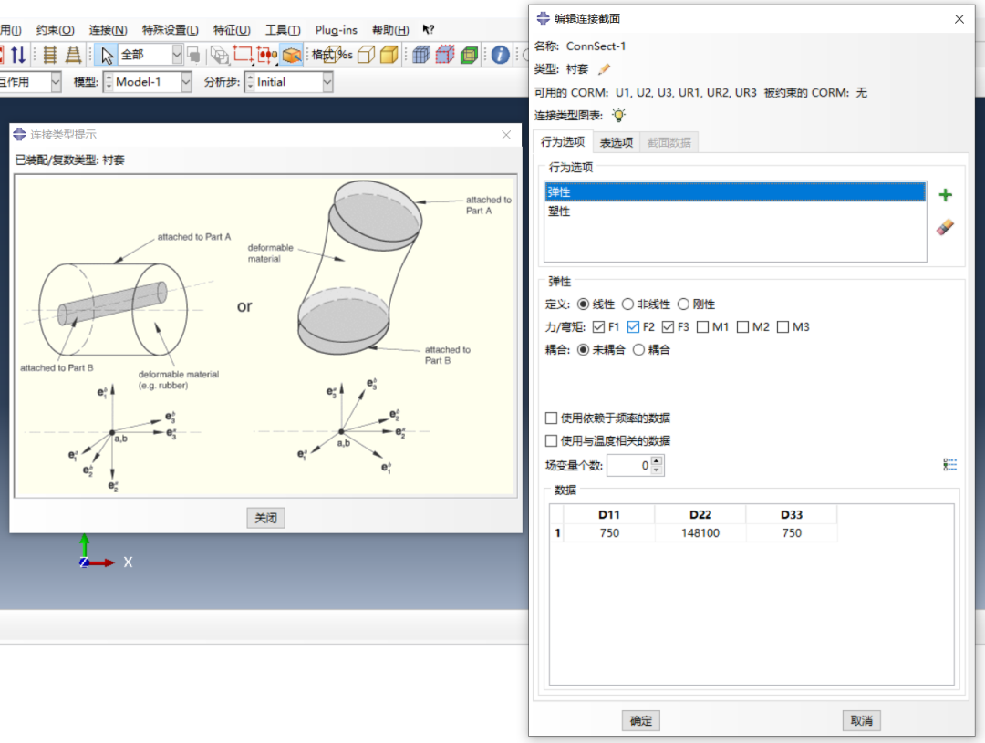Select 耦合 coupled radio button
The height and width of the screenshot is (743, 985).
click(x=638, y=350)
